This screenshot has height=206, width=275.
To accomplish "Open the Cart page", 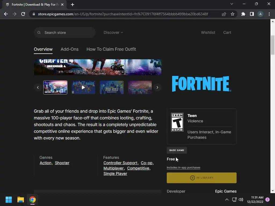I will point(227,32).
